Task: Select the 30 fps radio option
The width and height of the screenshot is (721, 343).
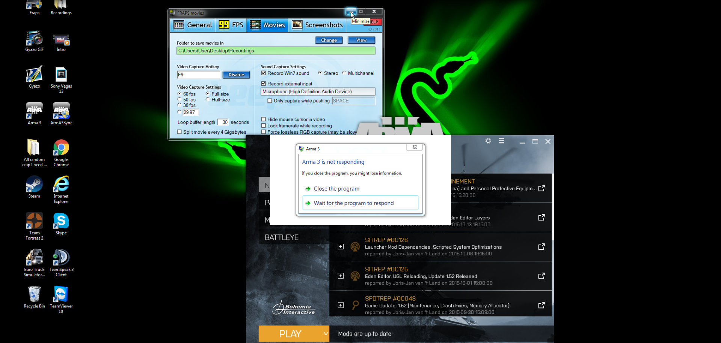Action: 179,105
